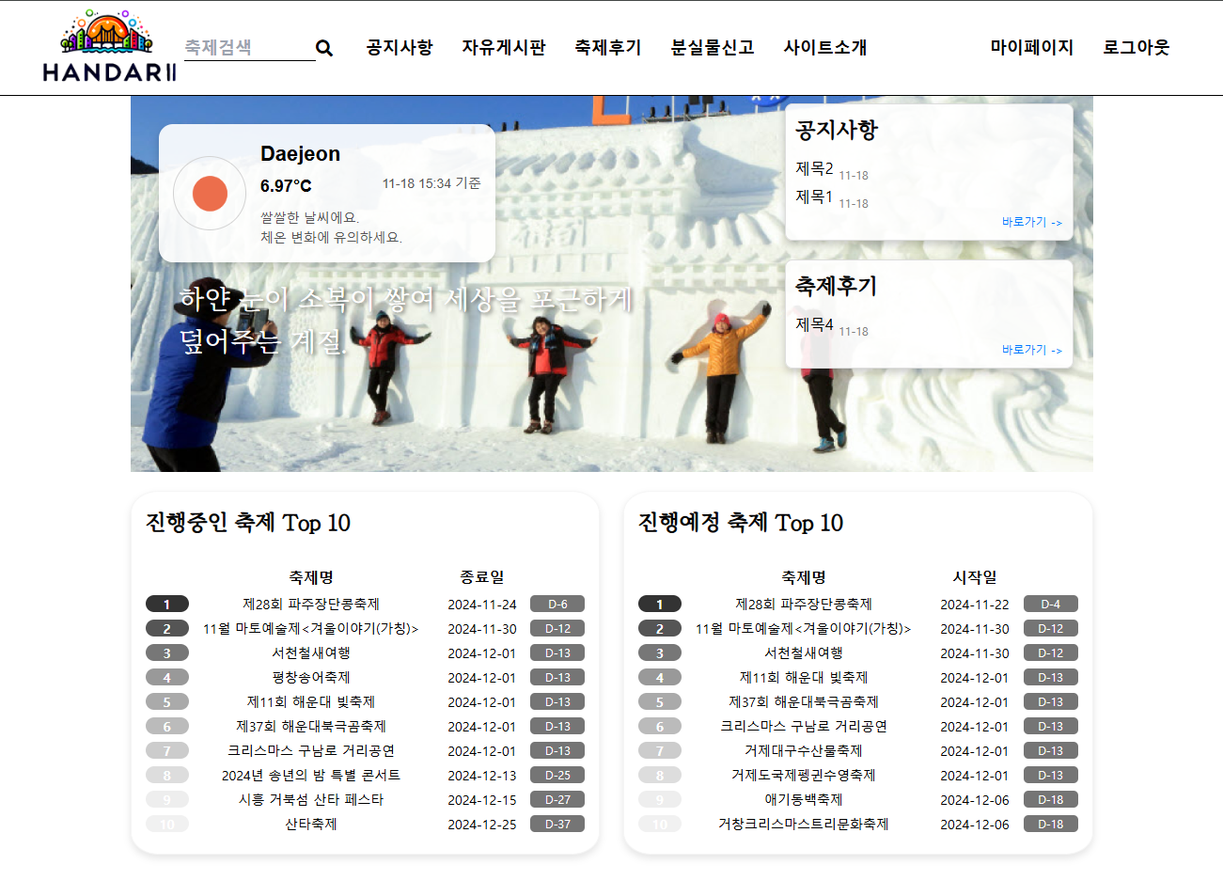Open the 자유게시판 menu item
1223x896 pixels.
click(504, 47)
